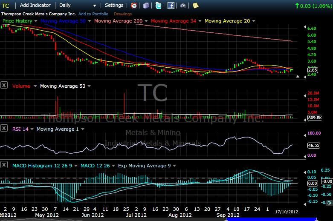Click the Add to Portfolio link
This screenshot has height=221, width=333.
tap(93, 14)
